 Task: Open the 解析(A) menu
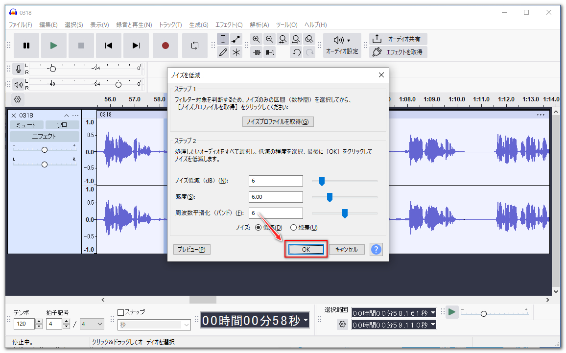pos(259,24)
